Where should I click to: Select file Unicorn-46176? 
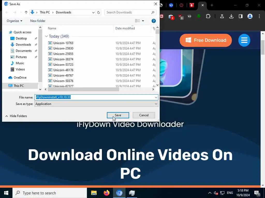[x=63, y=70]
